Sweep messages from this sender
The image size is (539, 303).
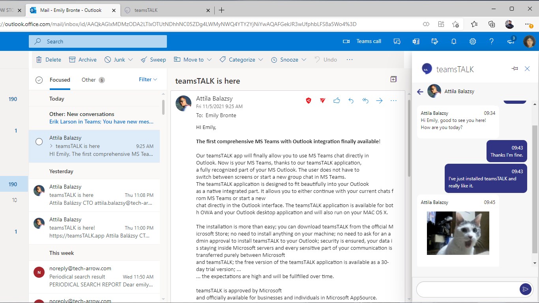[x=153, y=60]
